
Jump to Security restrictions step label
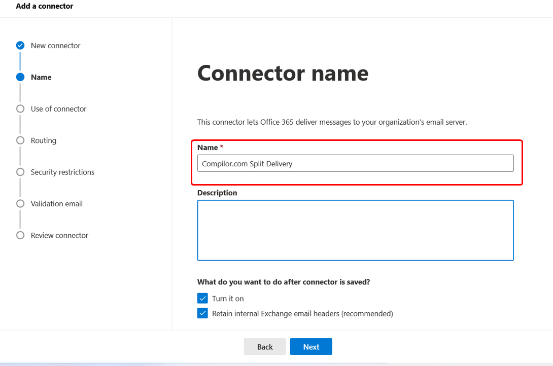tap(62, 172)
